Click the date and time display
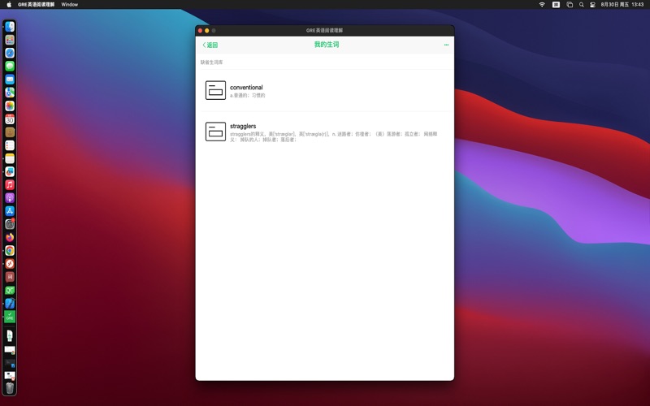The width and height of the screenshot is (650, 406). (622, 4)
